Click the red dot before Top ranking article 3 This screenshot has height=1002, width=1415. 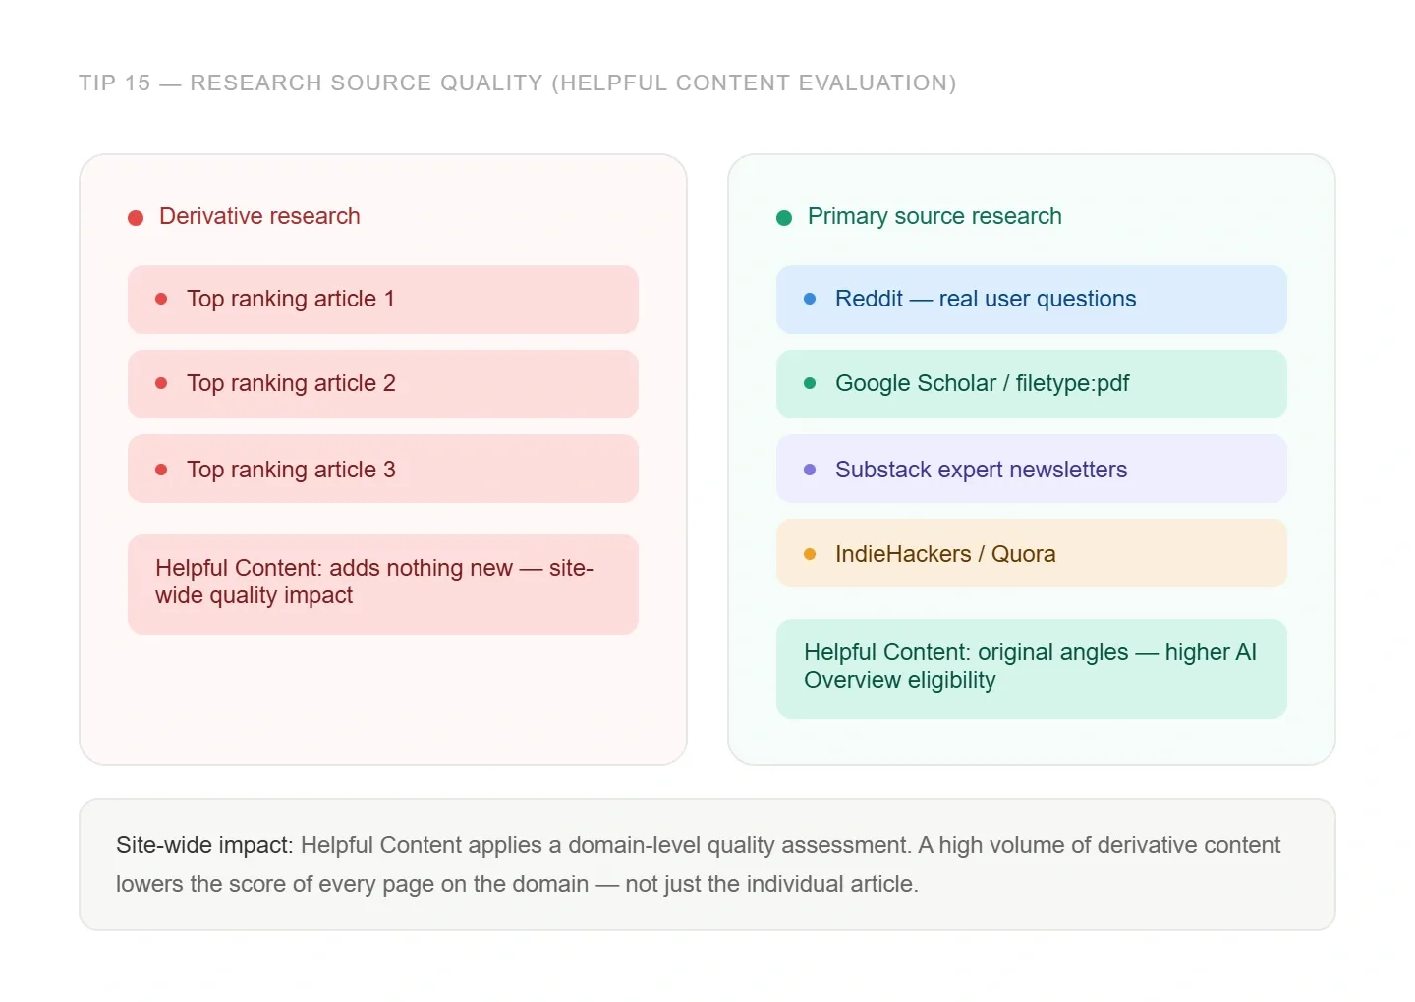(161, 470)
